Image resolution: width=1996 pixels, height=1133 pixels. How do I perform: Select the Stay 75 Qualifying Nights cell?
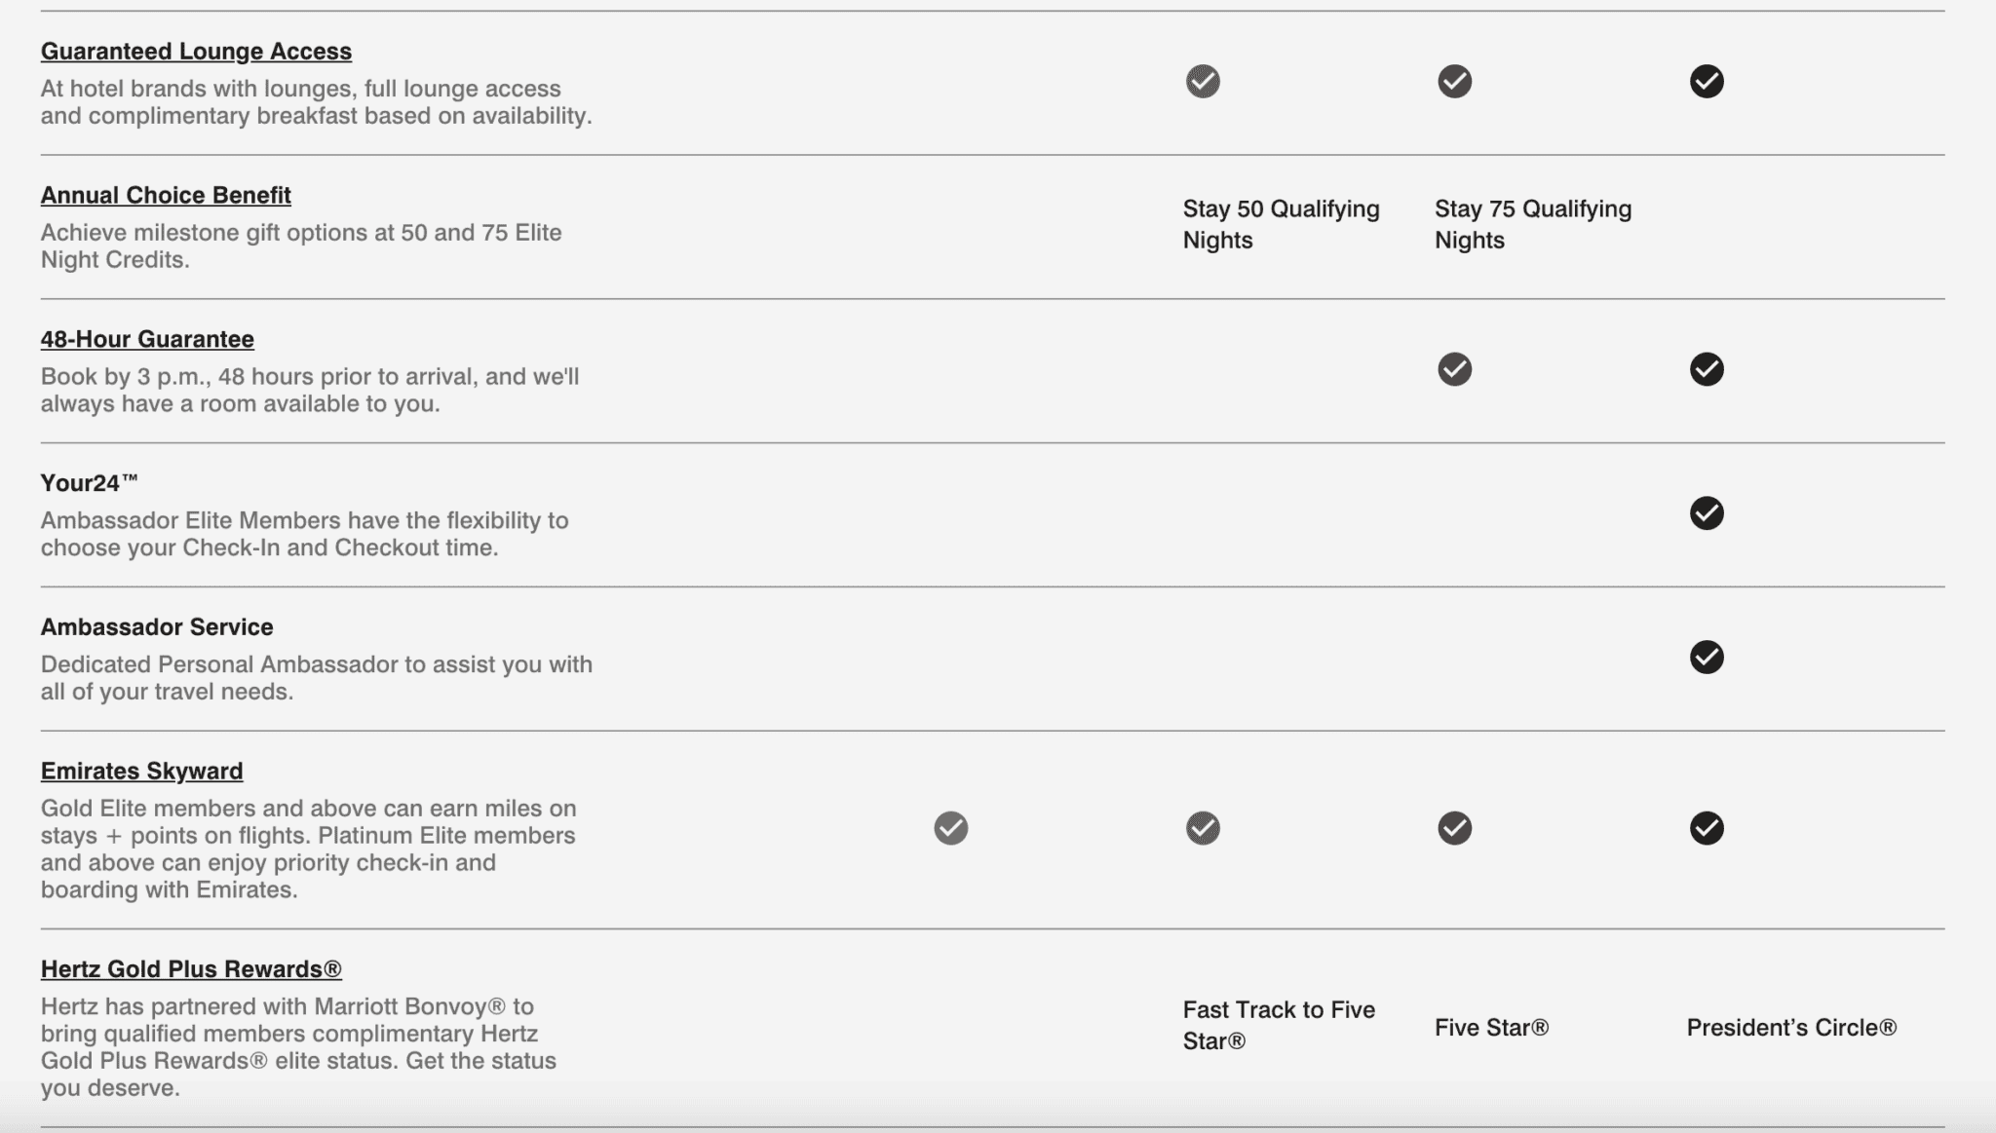[1532, 224]
